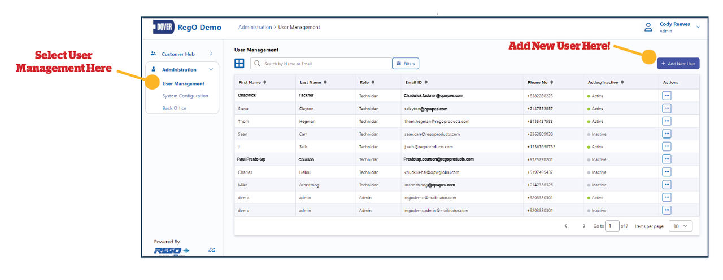This screenshot has height=280, width=723.
Task: Click the Administration breadcrumb link
Action: pos(255,27)
